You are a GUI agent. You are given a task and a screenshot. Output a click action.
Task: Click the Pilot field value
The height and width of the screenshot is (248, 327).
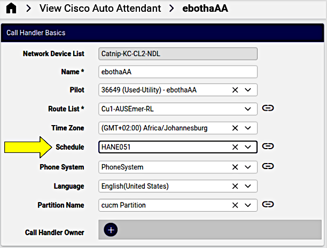(149, 90)
